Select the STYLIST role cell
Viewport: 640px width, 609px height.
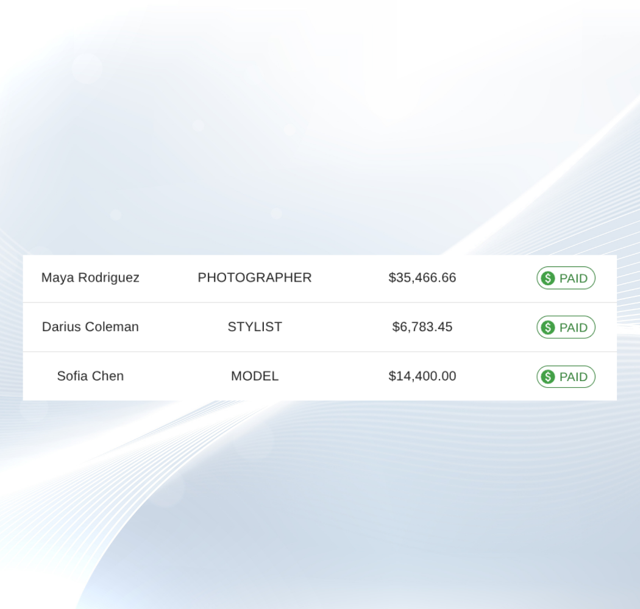[254, 327]
